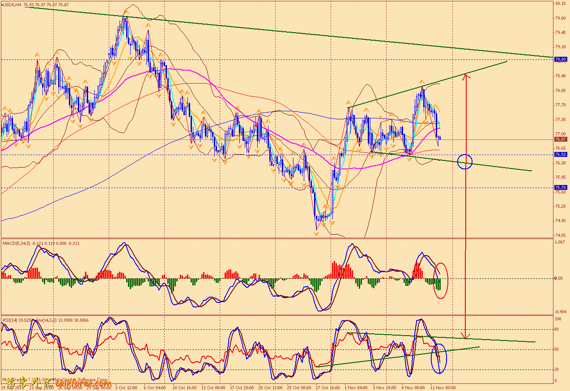Click the 25 Oct 00:00 time label

[298, 388]
